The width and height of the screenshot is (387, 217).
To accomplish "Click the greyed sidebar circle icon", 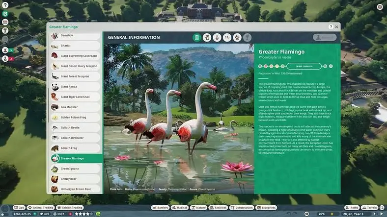I will [x=5, y=39].
